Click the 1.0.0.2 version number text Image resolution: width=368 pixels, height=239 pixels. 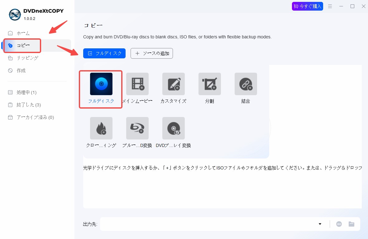[x=29, y=19]
